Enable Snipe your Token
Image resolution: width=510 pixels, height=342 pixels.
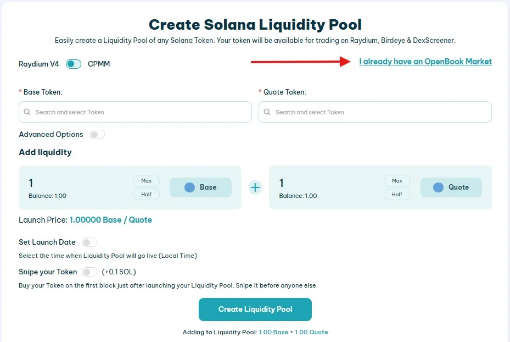tap(89, 272)
